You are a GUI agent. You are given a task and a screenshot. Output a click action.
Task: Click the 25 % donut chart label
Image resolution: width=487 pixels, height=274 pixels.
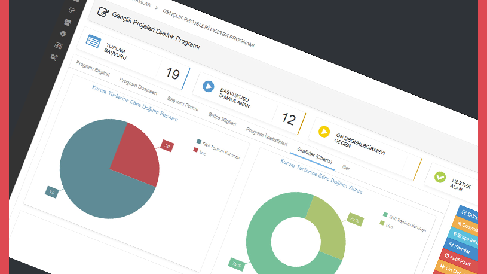(x=355, y=220)
